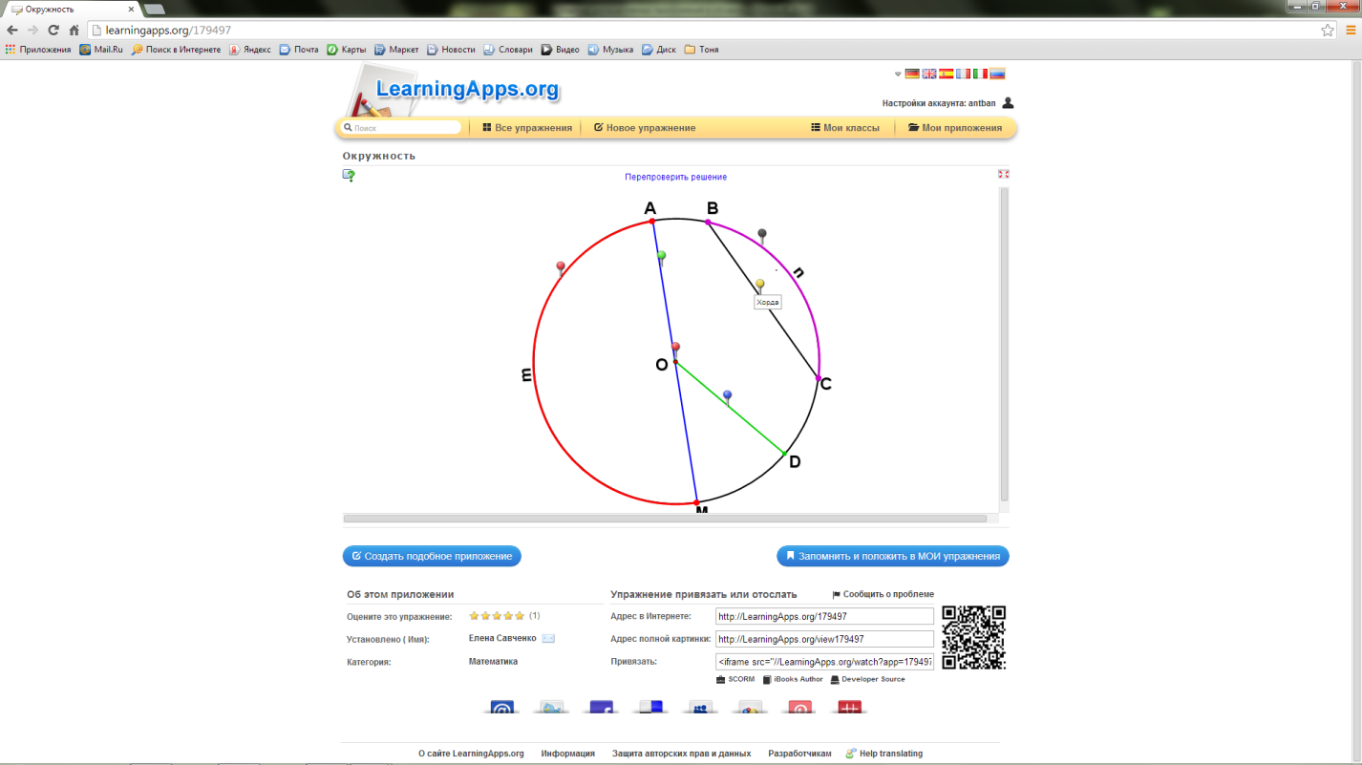Image resolution: width=1362 pixels, height=765 pixels.
Task: Rate exercise with the fifth star
Action: point(521,616)
